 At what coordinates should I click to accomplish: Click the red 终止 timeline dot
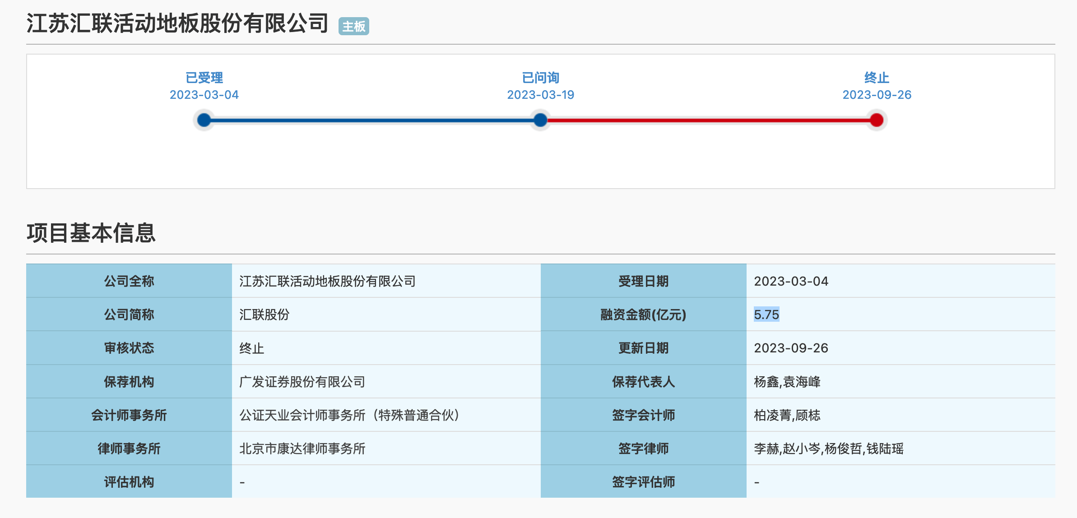(x=876, y=120)
